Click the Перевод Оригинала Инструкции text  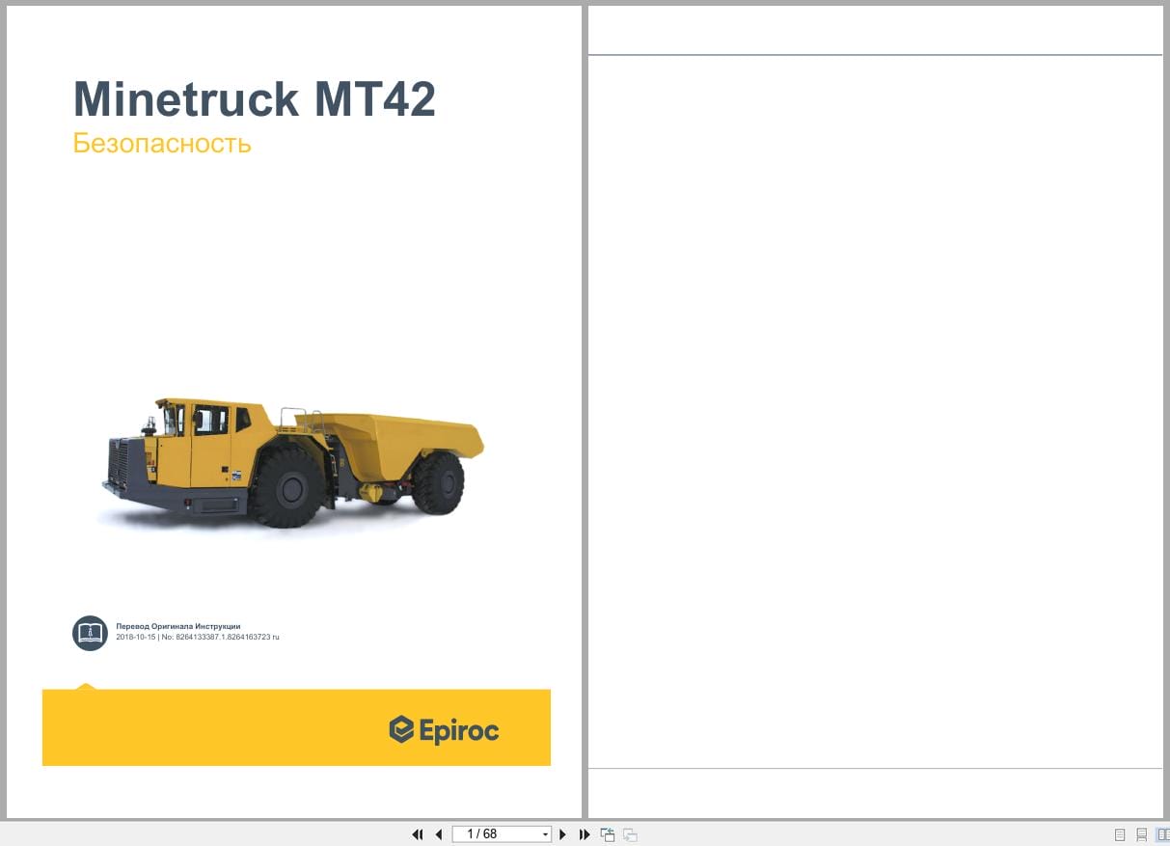click(x=178, y=627)
